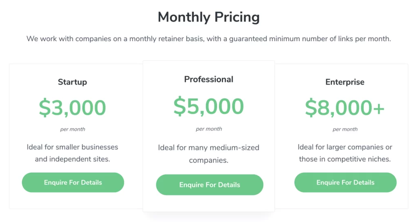Select the Professional plan title
Screen dimensions: 418x222
click(209, 79)
